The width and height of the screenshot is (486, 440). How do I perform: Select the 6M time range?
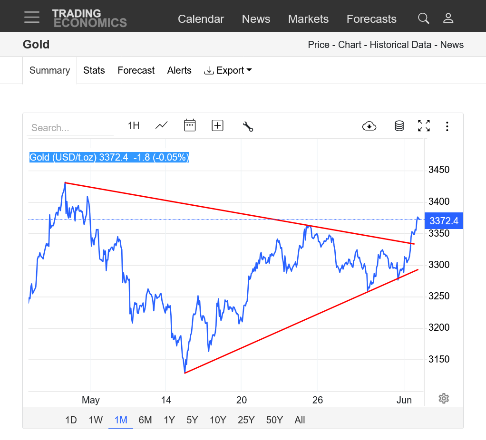tap(145, 420)
